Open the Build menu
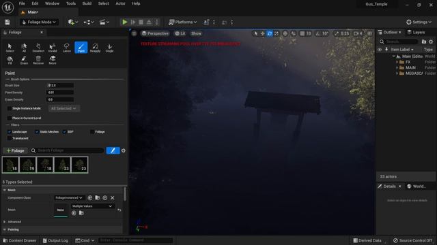The image size is (437, 245). tap(87, 3)
